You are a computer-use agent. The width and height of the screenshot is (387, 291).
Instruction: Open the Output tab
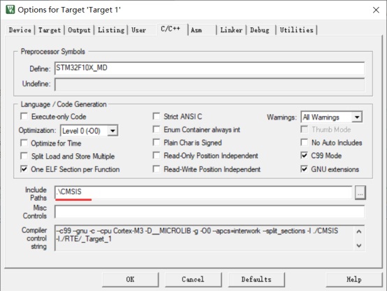79,30
